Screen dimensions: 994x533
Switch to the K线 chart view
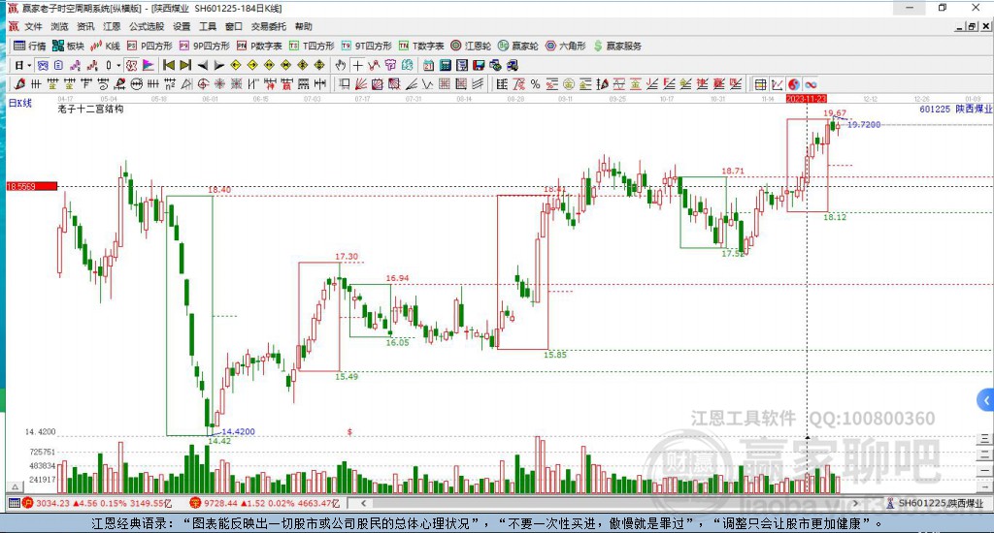(105, 46)
